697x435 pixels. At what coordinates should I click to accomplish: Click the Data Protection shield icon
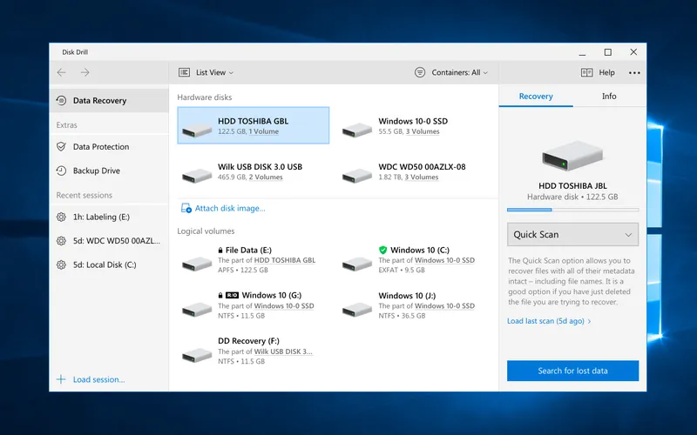pyautogui.click(x=61, y=146)
